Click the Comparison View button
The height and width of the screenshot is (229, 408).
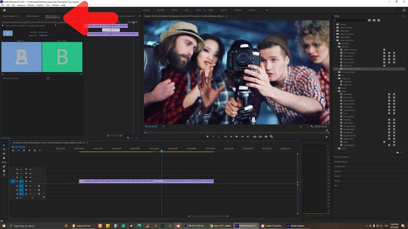coord(272,137)
